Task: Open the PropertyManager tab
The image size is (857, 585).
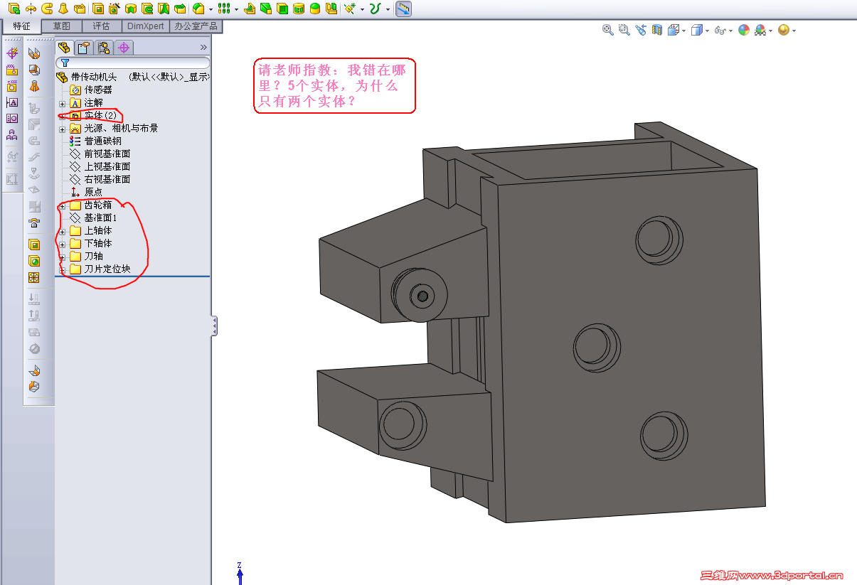Action: [84, 48]
